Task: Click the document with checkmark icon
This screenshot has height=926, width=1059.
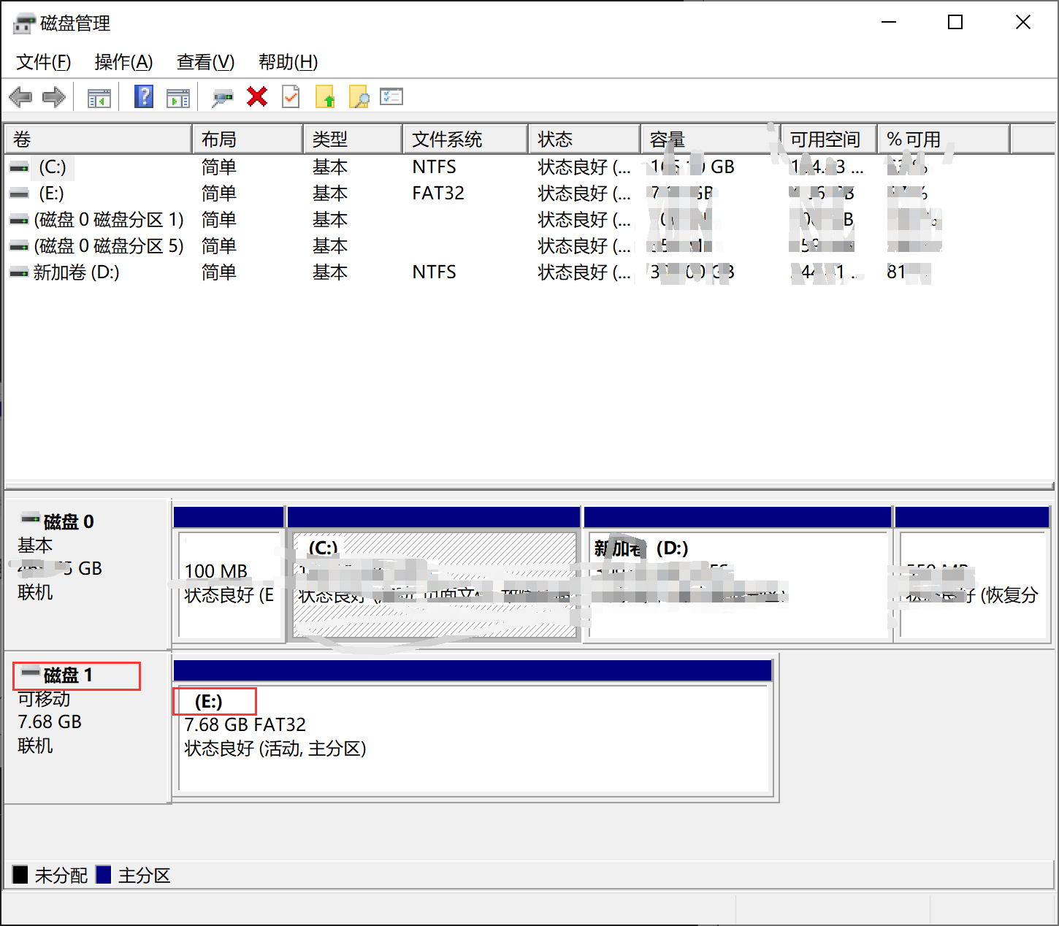Action: (x=291, y=96)
